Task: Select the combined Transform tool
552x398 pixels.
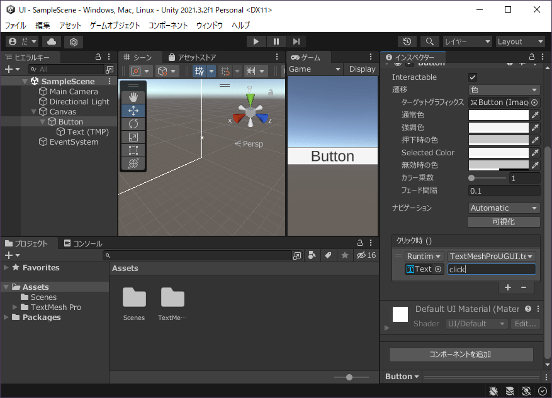Action: pos(133,163)
